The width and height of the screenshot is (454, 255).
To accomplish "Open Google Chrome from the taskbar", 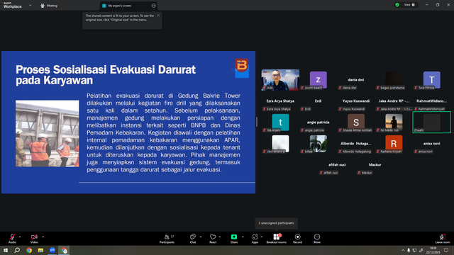I will 29,250.
